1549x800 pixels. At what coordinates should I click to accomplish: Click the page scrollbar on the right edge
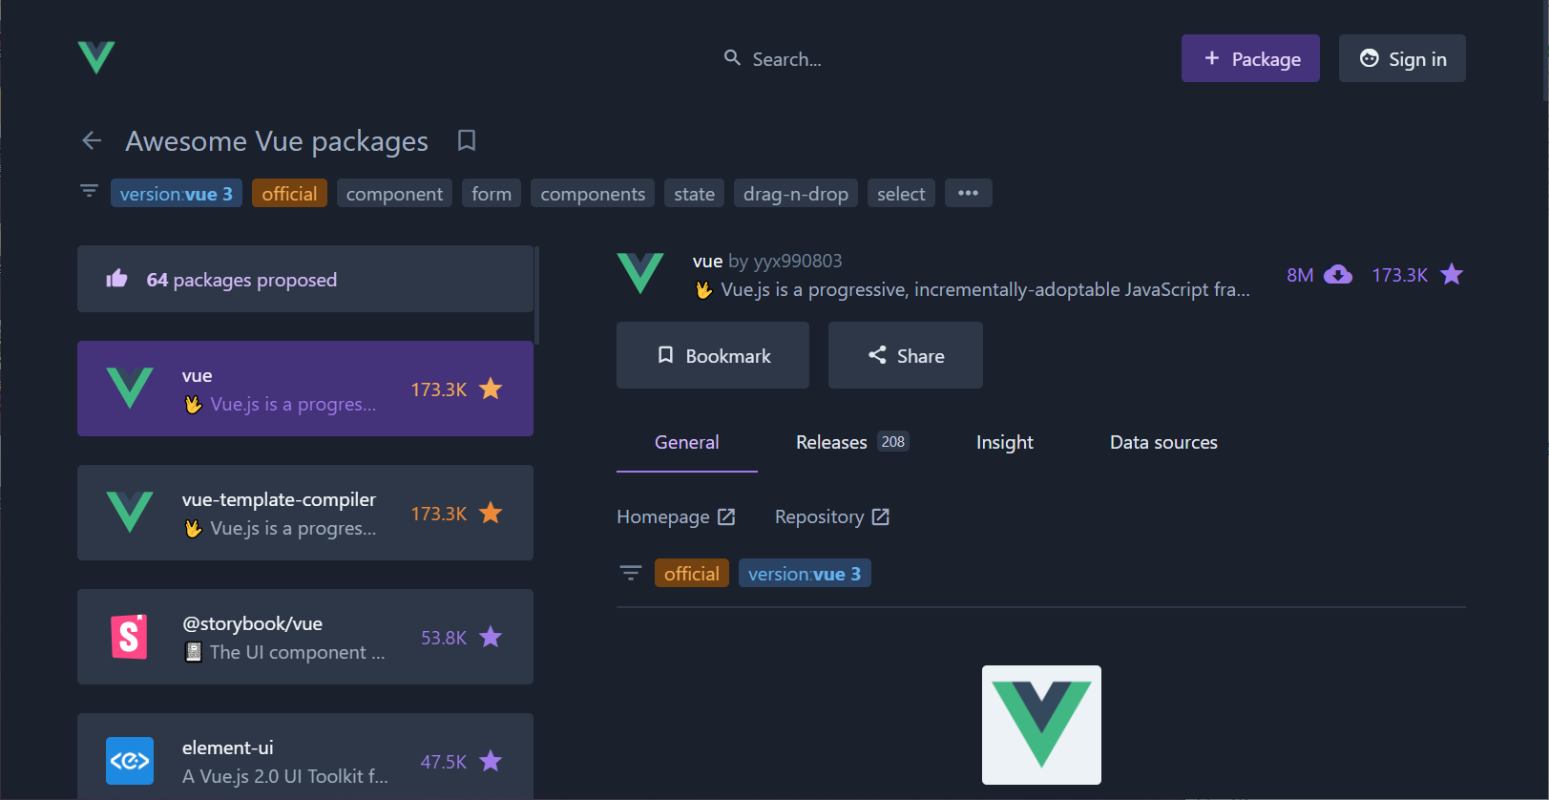(1545, 53)
